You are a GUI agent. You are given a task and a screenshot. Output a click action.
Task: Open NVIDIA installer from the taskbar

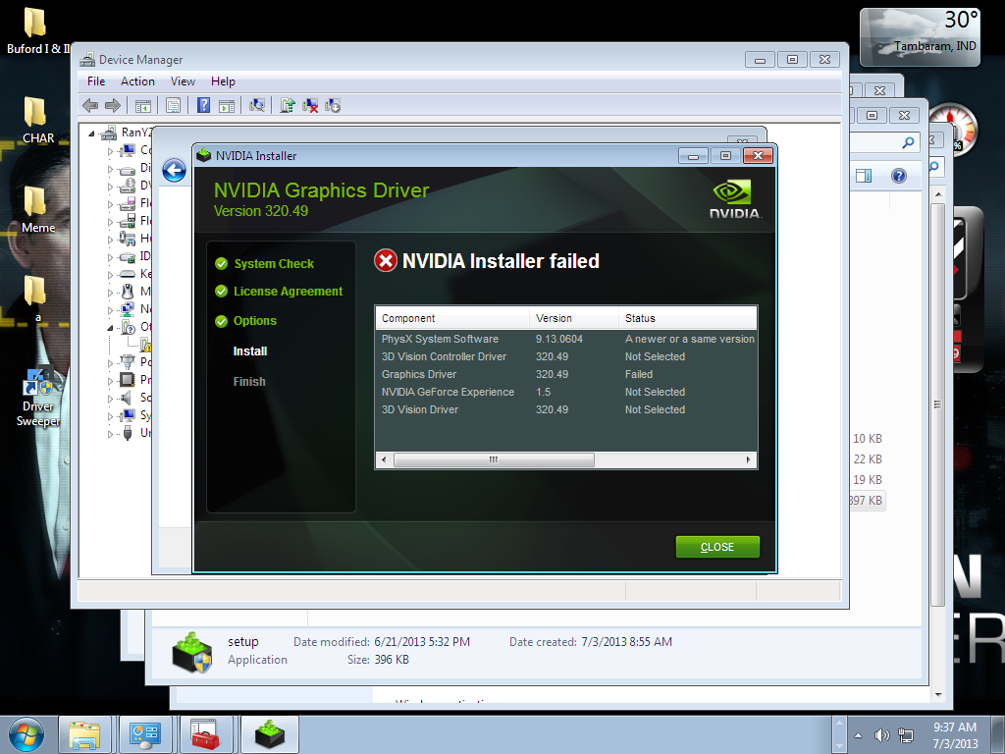pyautogui.click(x=269, y=734)
